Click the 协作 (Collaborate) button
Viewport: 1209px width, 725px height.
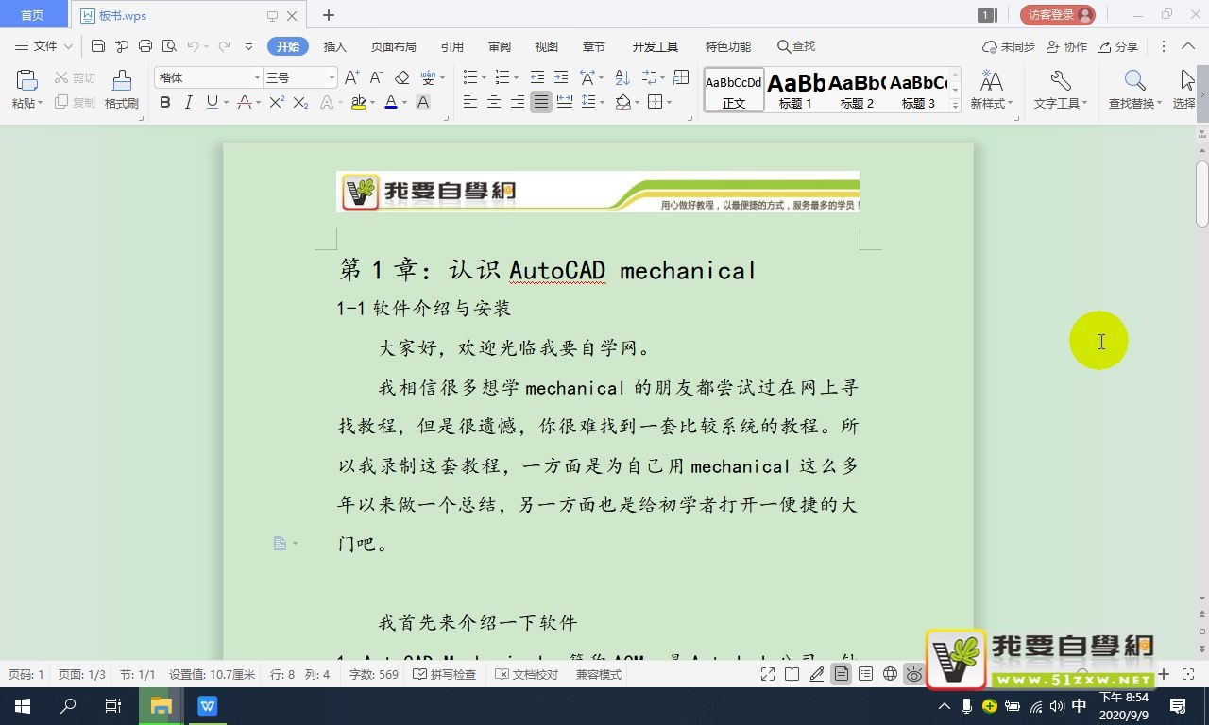tap(1066, 46)
